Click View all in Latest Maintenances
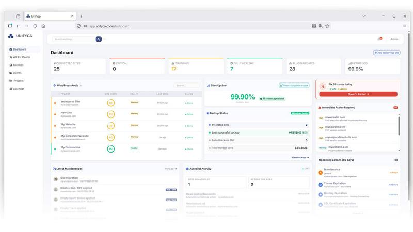The height and width of the screenshot is (232, 413). click(x=171, y=169)
